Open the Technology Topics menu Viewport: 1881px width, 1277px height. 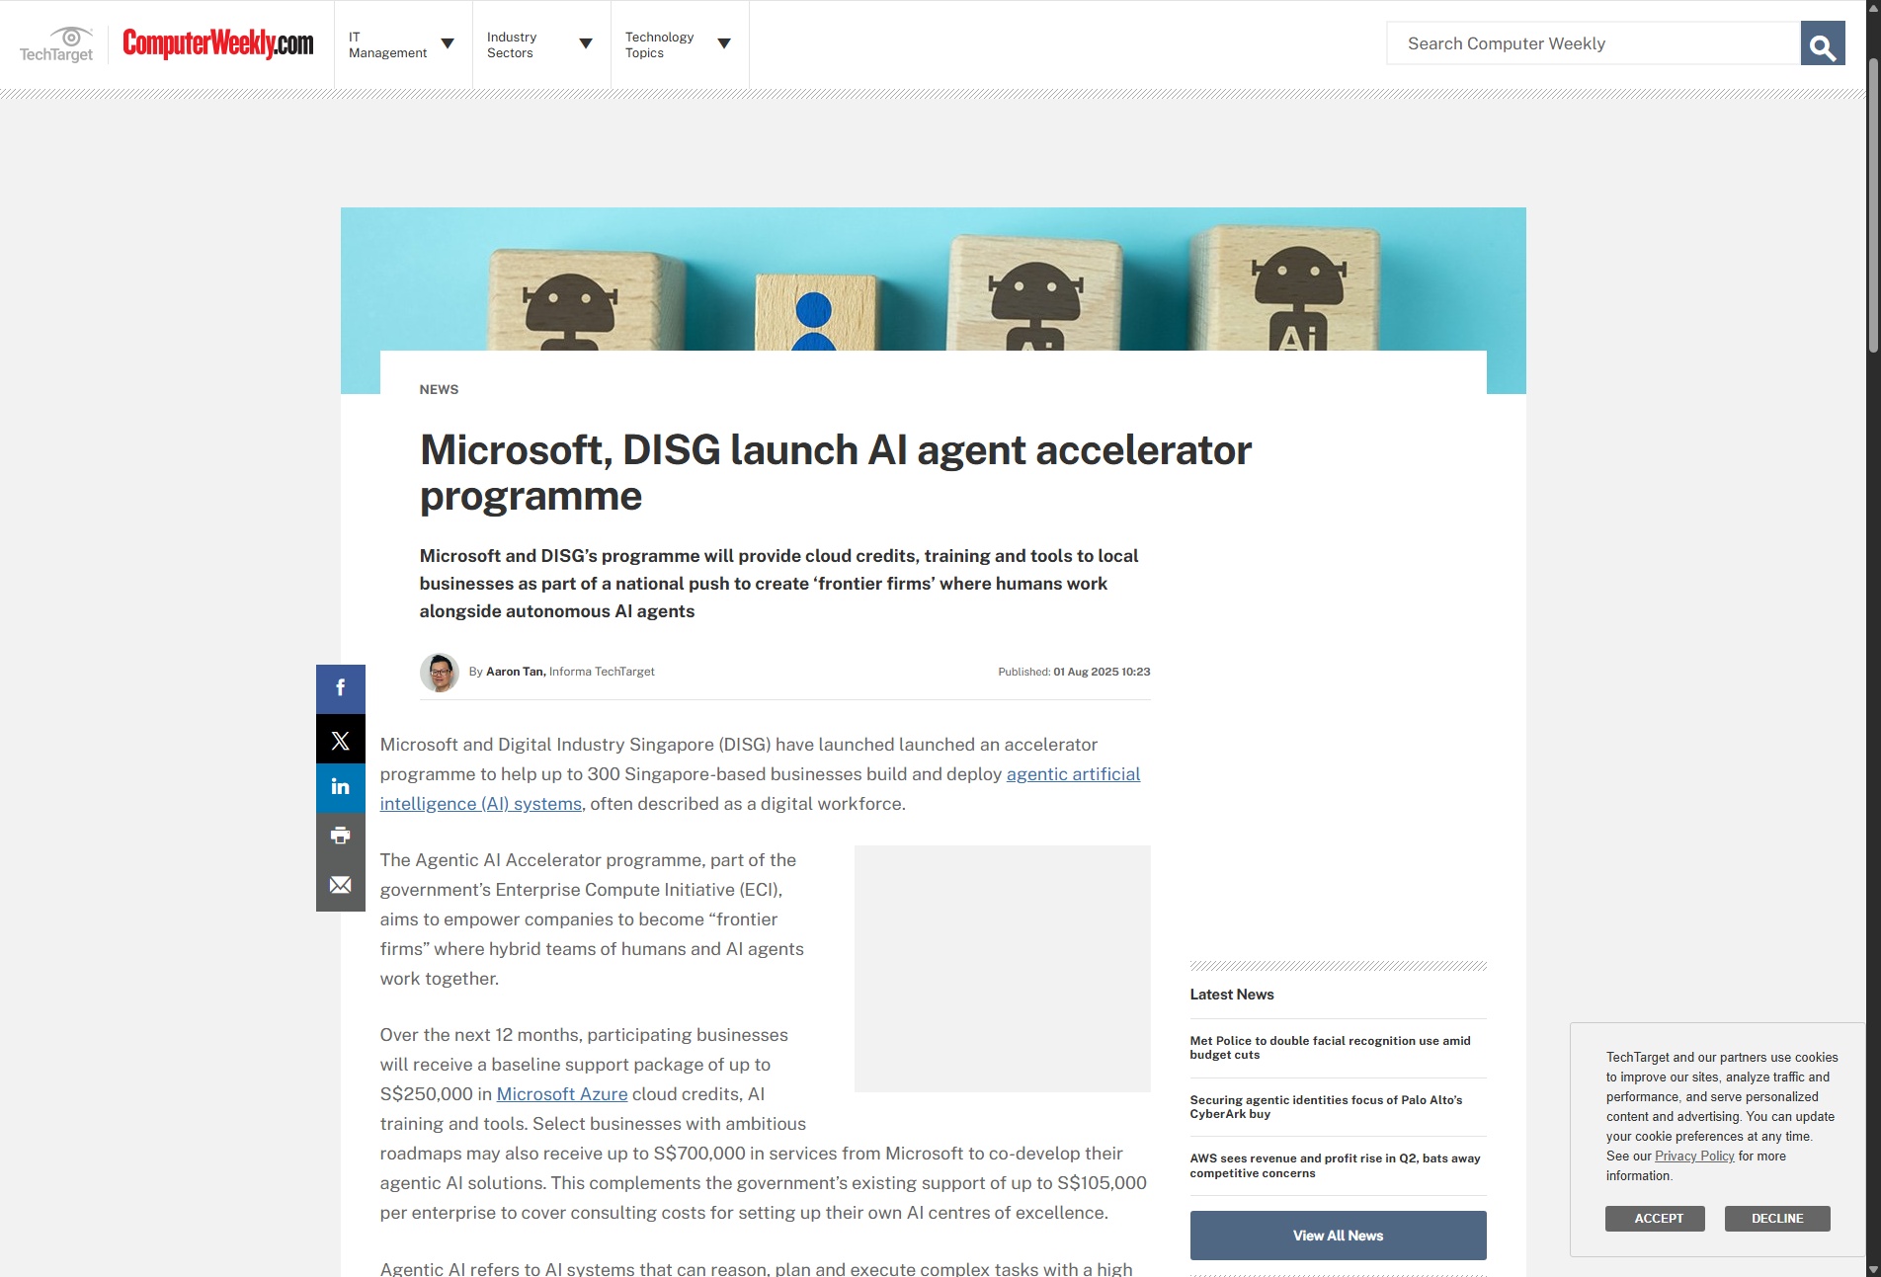[x=680, y=44]
